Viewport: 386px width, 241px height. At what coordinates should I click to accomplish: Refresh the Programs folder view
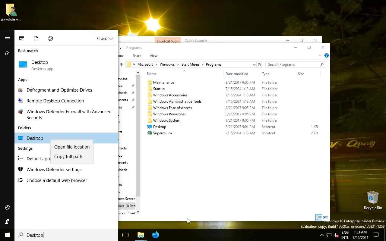(259, 64)
